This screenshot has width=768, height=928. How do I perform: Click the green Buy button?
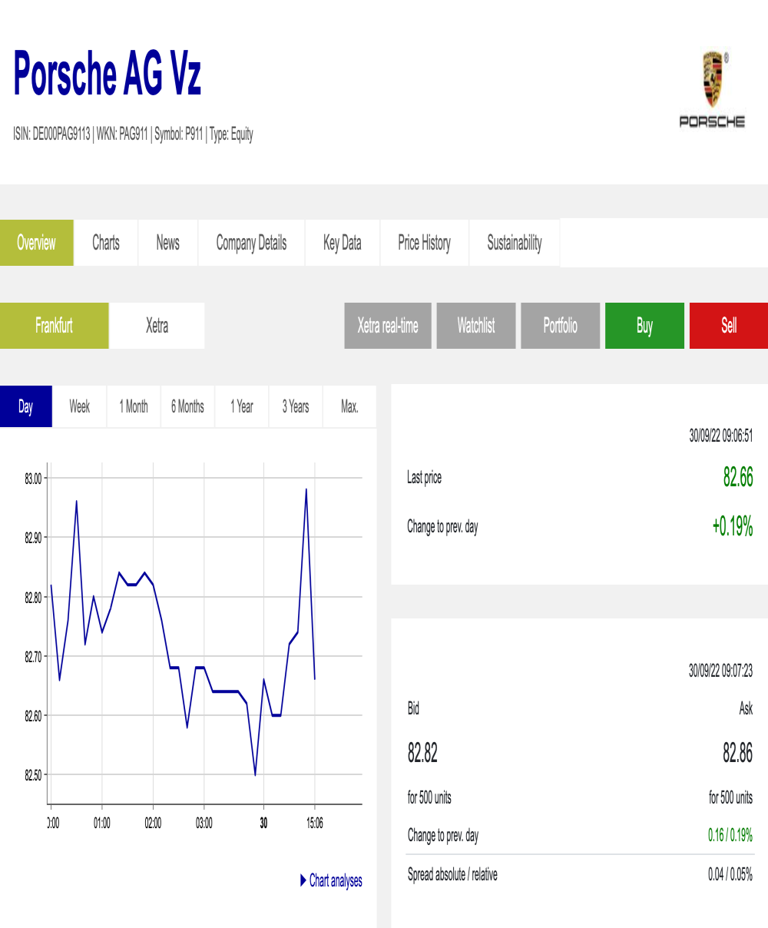tap(645, 326)
